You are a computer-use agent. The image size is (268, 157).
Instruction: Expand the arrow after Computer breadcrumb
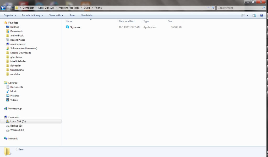[x=36, y=8]
